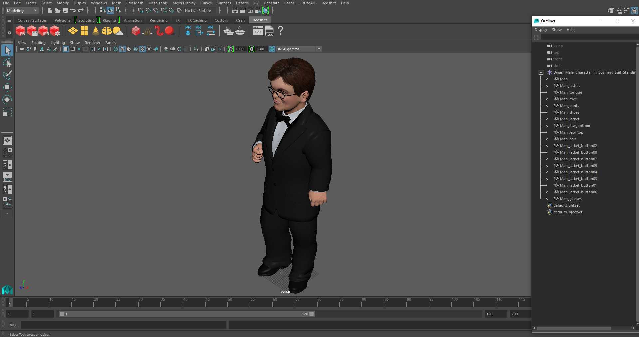Image resolution: width=639 pixels, height=337 pixels.
Task: Click the New Scene icon
Action: [50, 11]
